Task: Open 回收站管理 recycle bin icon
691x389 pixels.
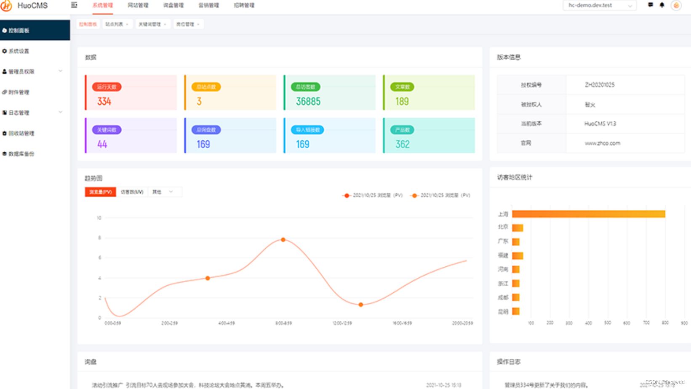Action: point(4,134)
